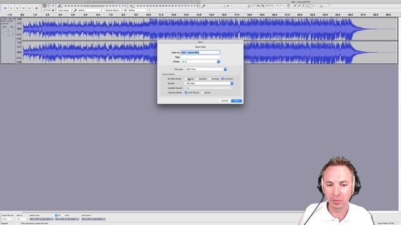
Task: Click the playback meter speaker icon
Action: pos(132,6)
